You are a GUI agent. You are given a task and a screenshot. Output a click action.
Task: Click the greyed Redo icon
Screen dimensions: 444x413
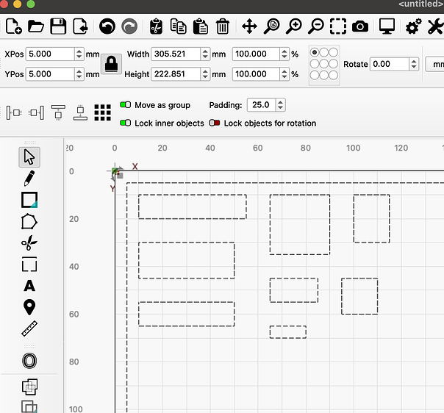129,26
